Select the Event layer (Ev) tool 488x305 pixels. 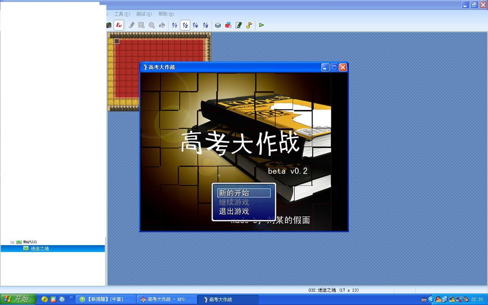point(119,25)
